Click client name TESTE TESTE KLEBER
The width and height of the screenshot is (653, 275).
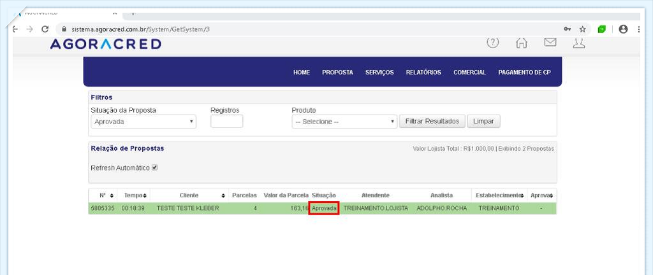[x=188, y=208]
